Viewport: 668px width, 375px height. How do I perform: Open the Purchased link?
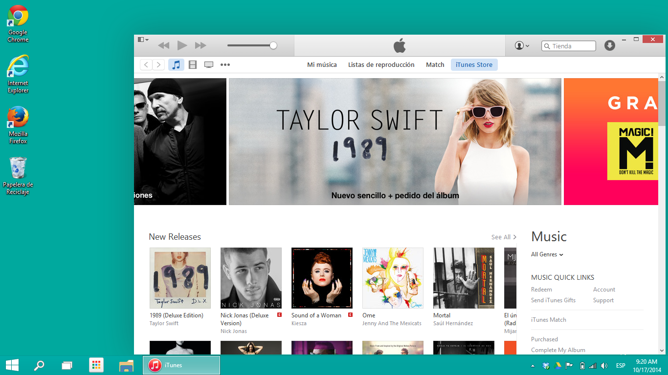click(x=544, y=339)
